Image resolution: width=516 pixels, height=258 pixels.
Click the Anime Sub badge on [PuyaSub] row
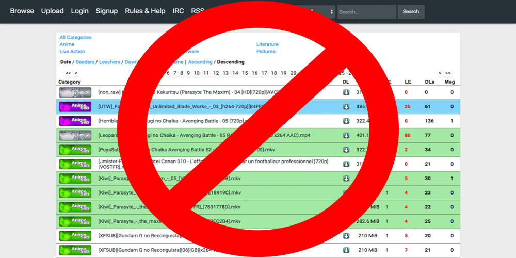[75, 150]
